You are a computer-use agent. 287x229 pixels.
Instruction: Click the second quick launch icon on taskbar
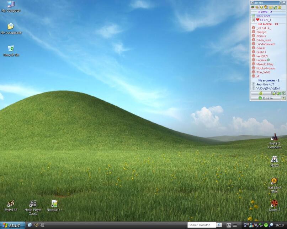(x=36, y=225)
